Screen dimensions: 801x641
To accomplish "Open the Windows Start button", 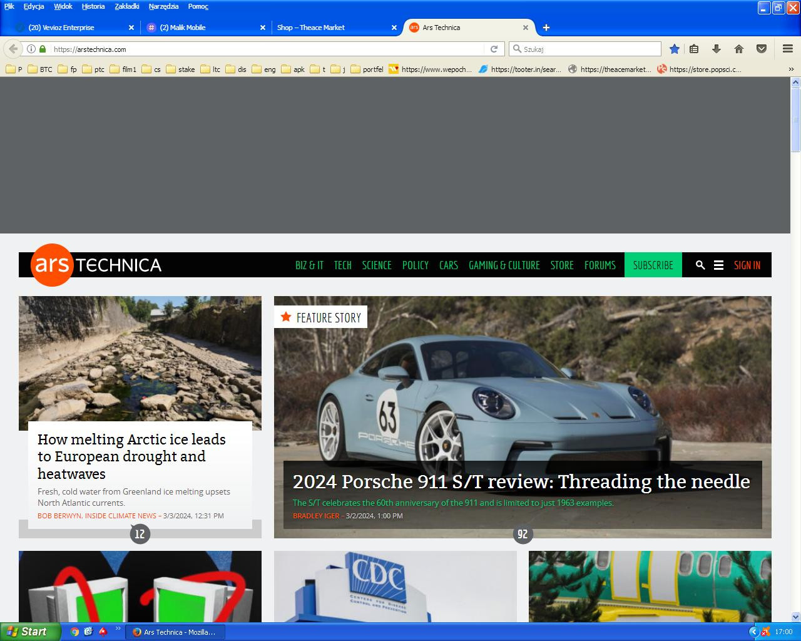I will [30, 632].
